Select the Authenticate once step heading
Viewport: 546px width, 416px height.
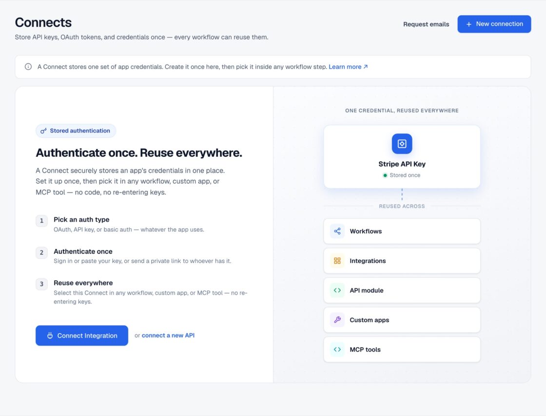[83, 251]
